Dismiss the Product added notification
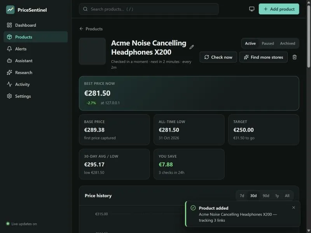Viewport: 311px width, 233px height. pyautogui.click(x=294, y=207)
